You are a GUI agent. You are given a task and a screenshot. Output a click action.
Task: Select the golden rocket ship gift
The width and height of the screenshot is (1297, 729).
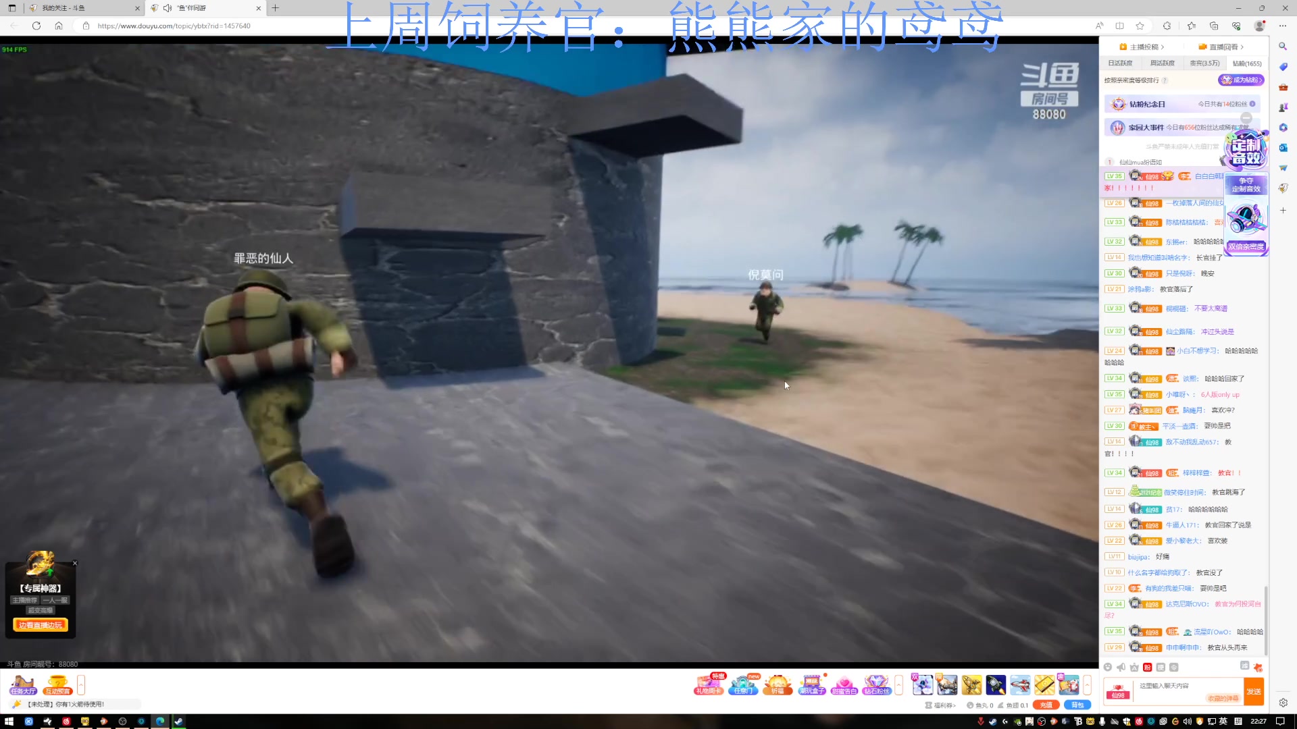(971, 684)
